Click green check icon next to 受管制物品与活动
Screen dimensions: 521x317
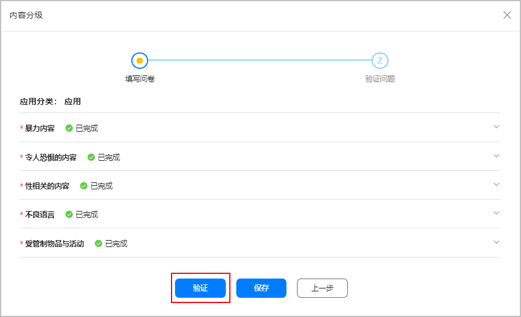pyautogui.click(x=99, y=244)
